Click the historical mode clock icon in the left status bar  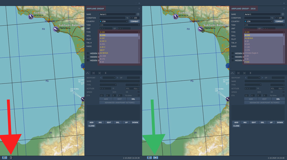click(x=11, y=158)
